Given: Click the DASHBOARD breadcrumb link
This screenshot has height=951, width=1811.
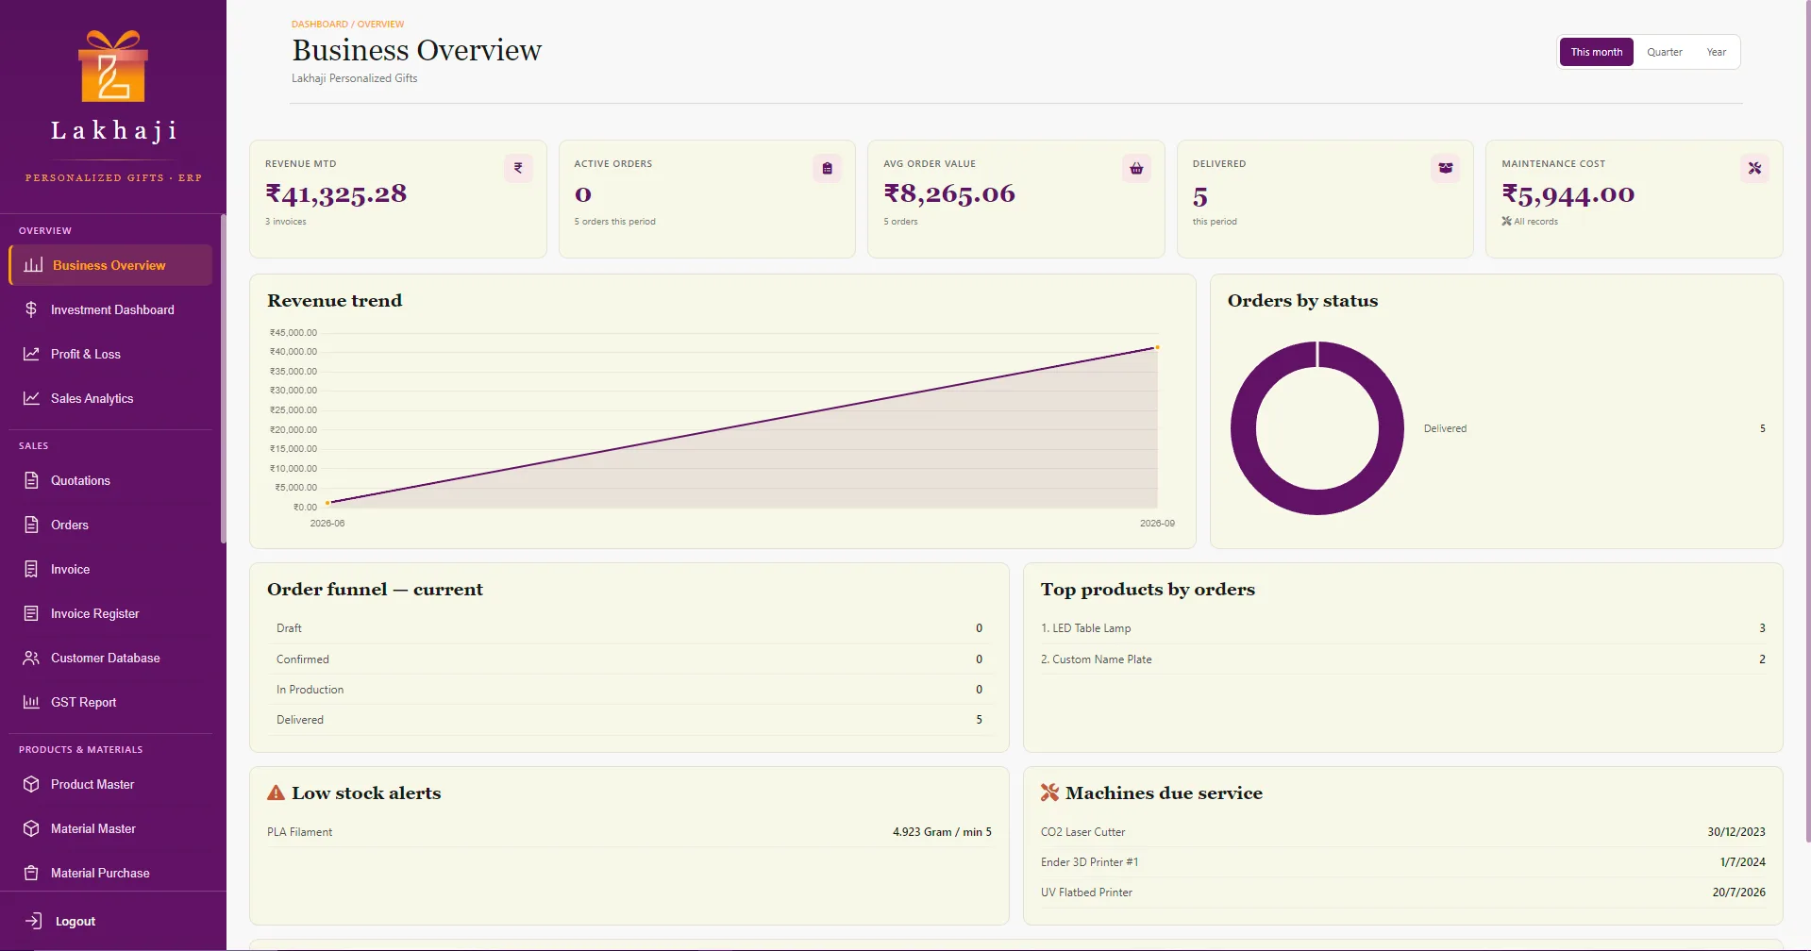Looking at the screenshot, I should [319, 25].
